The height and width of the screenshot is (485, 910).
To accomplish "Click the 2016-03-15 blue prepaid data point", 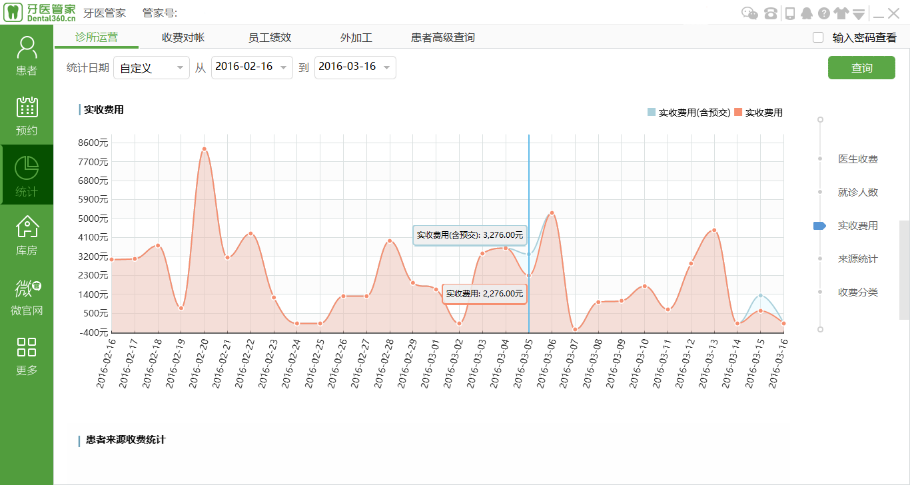I will click(760, 295).
